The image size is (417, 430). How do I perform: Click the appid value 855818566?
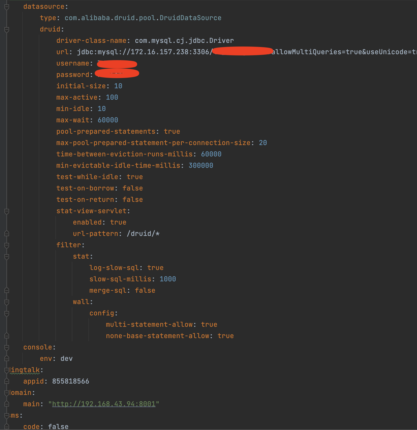coord(71,381)
